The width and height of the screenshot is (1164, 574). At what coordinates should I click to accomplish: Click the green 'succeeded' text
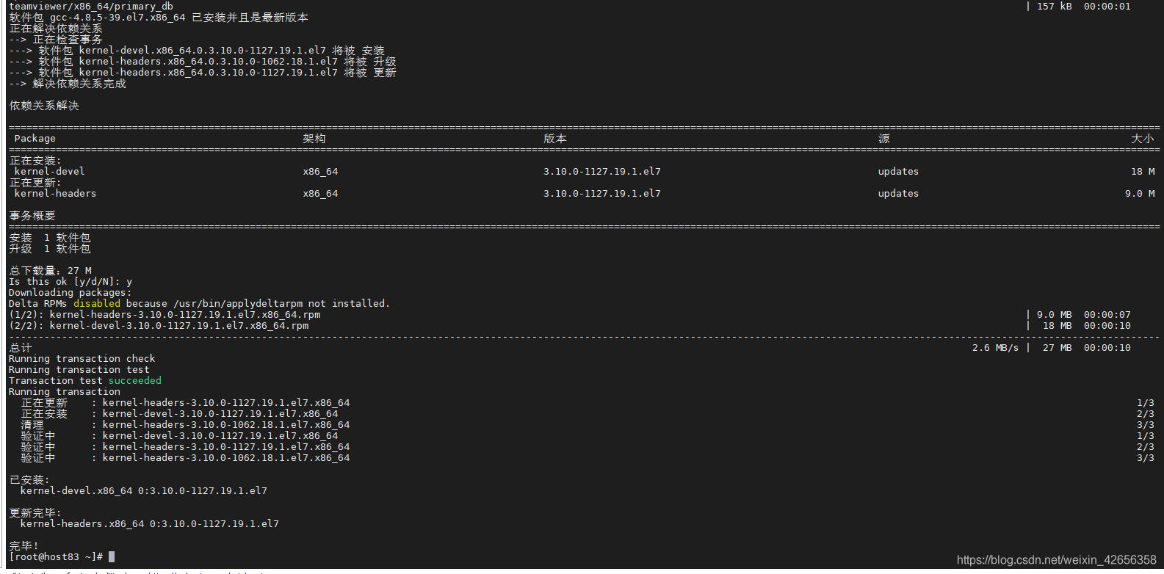[x=135, y=381]
